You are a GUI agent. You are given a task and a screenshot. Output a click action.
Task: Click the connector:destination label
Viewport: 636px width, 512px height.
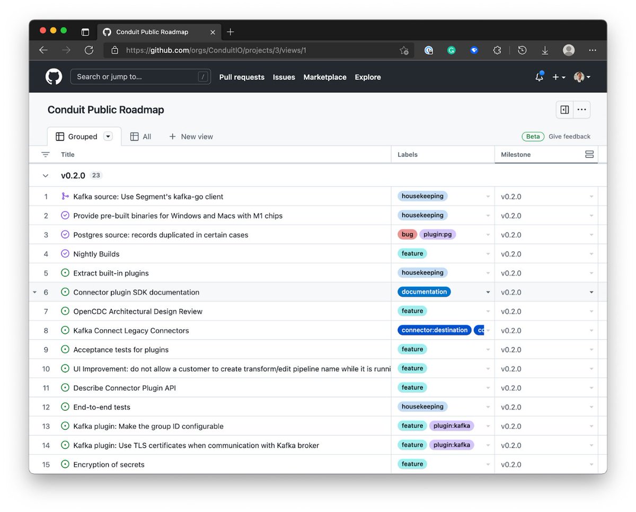pyautogui.click(x=435, y=330)
